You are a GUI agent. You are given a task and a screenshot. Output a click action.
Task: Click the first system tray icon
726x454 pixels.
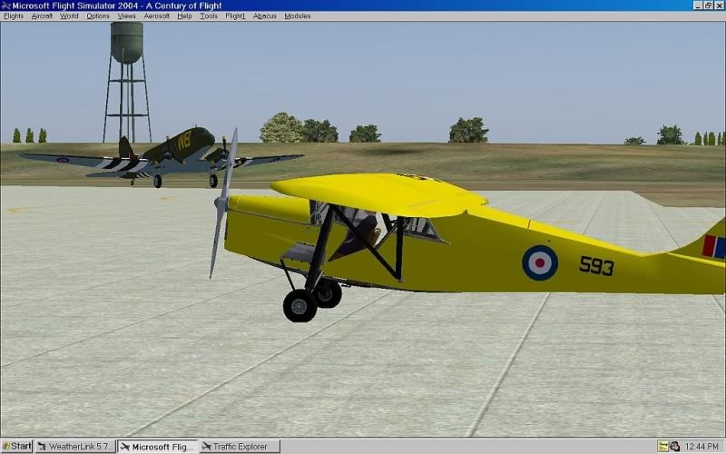[x=663, y=446]
